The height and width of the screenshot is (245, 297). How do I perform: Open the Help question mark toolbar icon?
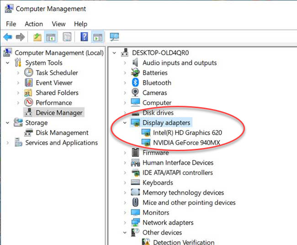(x=84, y=37)
